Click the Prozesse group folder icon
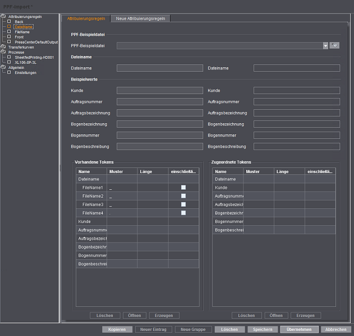This screenshot has width=354, height=336. [3, 52]
